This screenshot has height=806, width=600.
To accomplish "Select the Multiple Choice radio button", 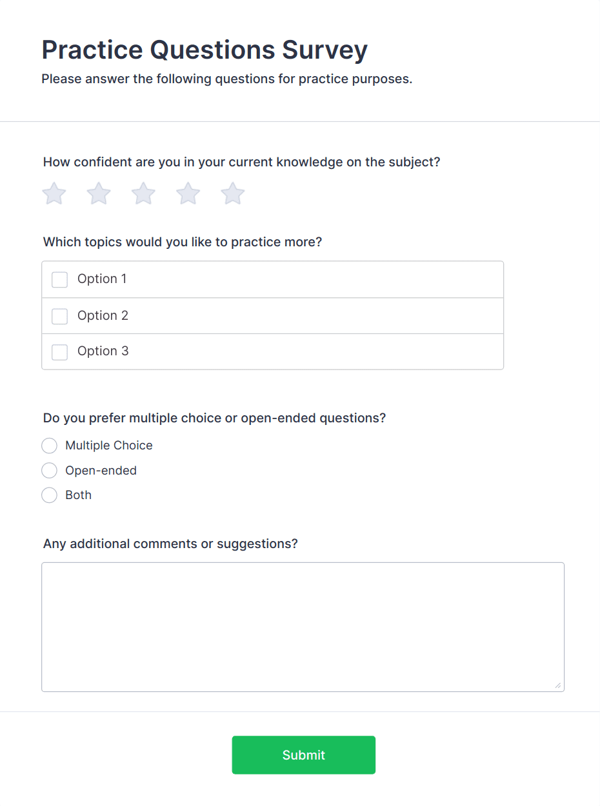I will 49,446.
